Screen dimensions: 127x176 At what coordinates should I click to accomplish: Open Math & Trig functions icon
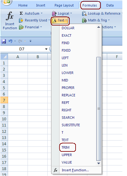tap(84, 20)
